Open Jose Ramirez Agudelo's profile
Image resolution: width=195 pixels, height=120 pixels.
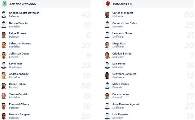point(126,104)
